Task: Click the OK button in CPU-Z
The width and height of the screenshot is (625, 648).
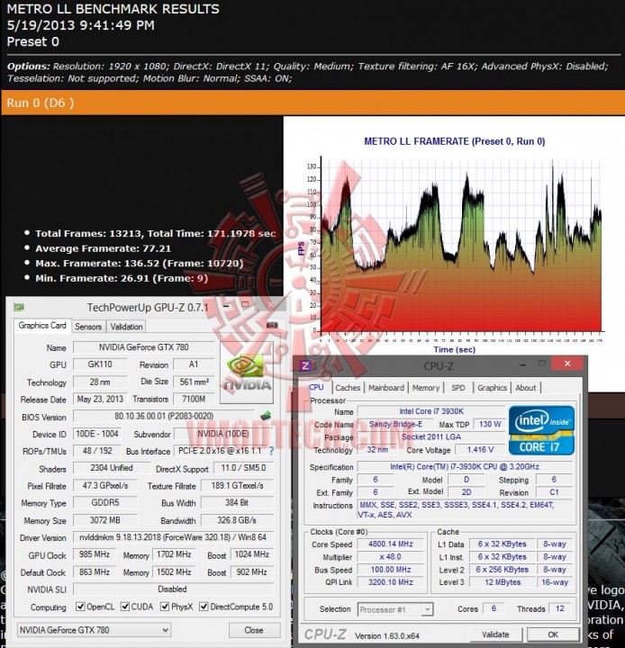Action: 553,634
